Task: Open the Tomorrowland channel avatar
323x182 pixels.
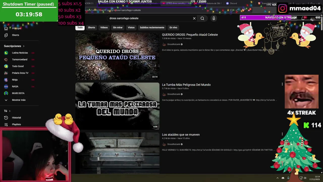Action: pos(6,60)
